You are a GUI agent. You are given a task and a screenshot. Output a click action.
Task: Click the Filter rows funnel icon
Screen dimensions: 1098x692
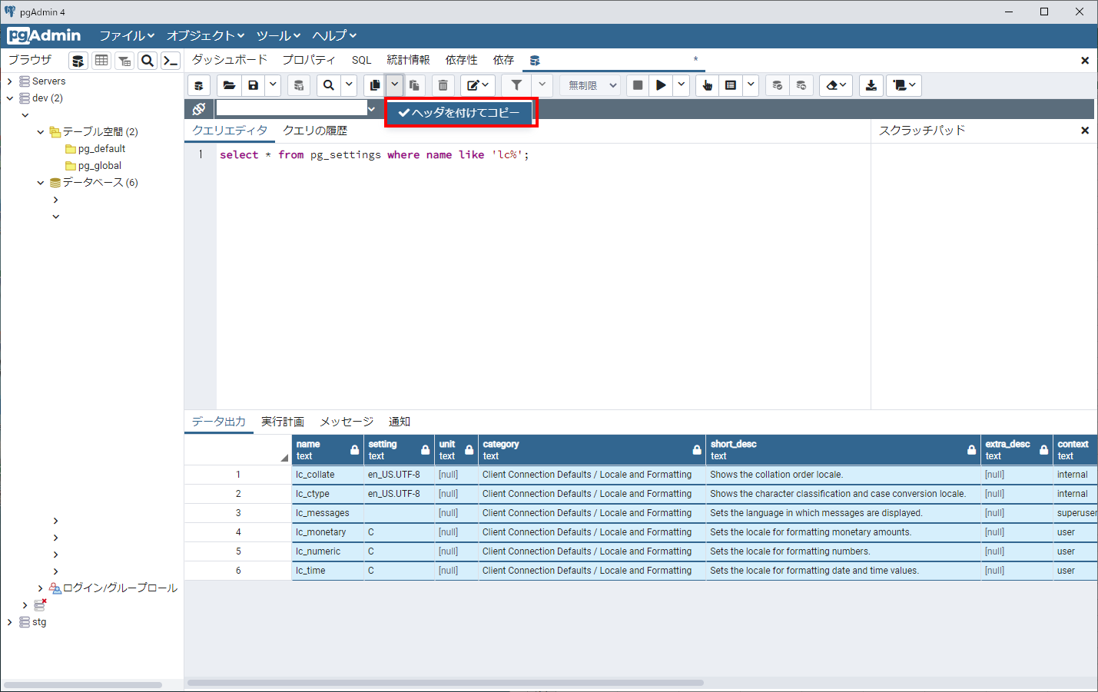pos(516,85)
